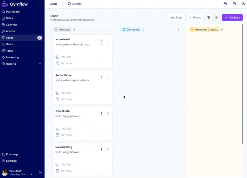Viewport: 247px width, 178px height.
Task: Open the sales bag icon in the top bar
Action: click(234, 4)
